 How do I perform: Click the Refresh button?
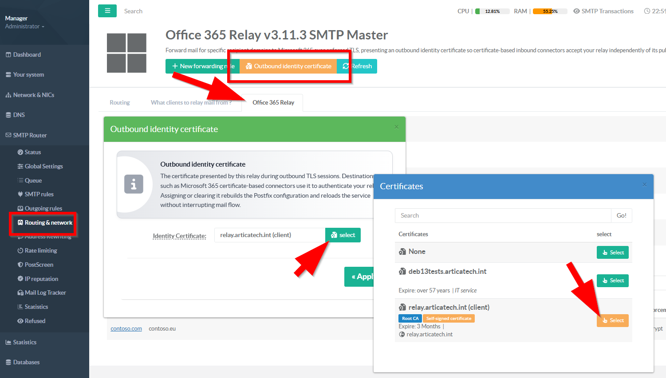click(357, 66)
